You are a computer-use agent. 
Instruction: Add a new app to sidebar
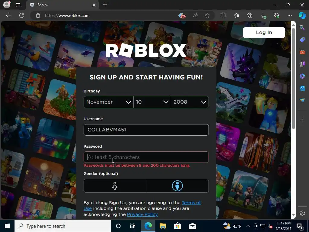tap(302, 120)
